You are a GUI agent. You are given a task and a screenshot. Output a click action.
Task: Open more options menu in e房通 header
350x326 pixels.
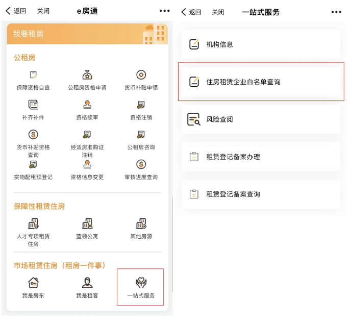164,11
